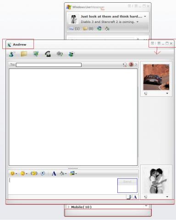Click the second layout icon in Andrew's title bar
The width and height of the screenshot is (176, 220).
click(x=159, y=43)
